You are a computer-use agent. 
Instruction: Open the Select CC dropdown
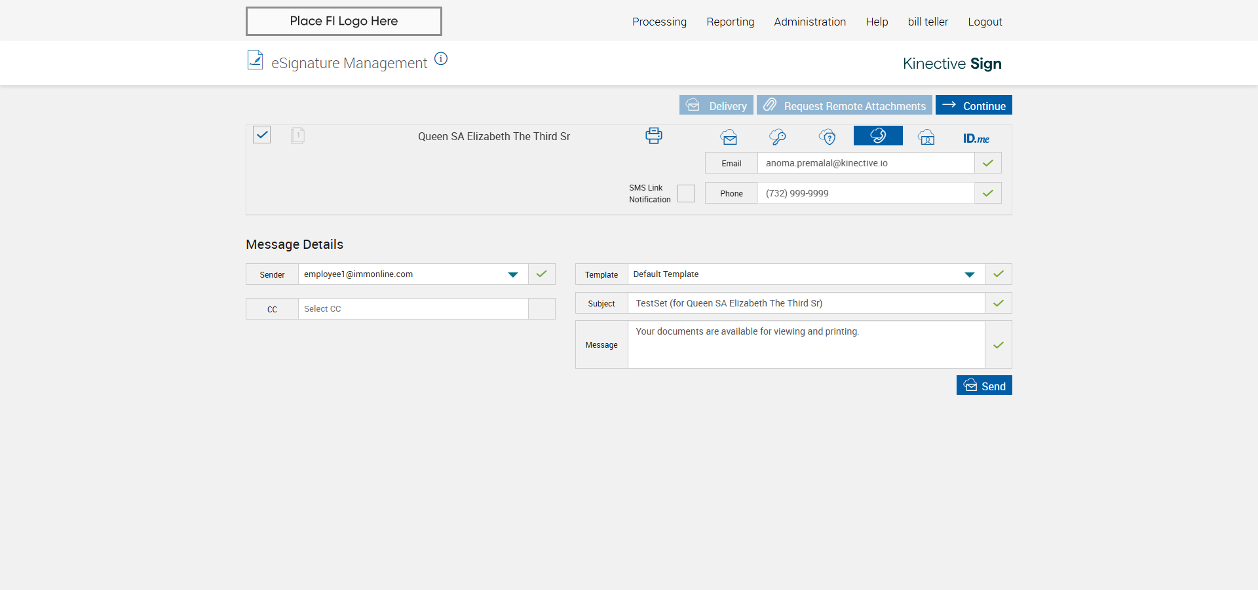click(x=413, y=309)
